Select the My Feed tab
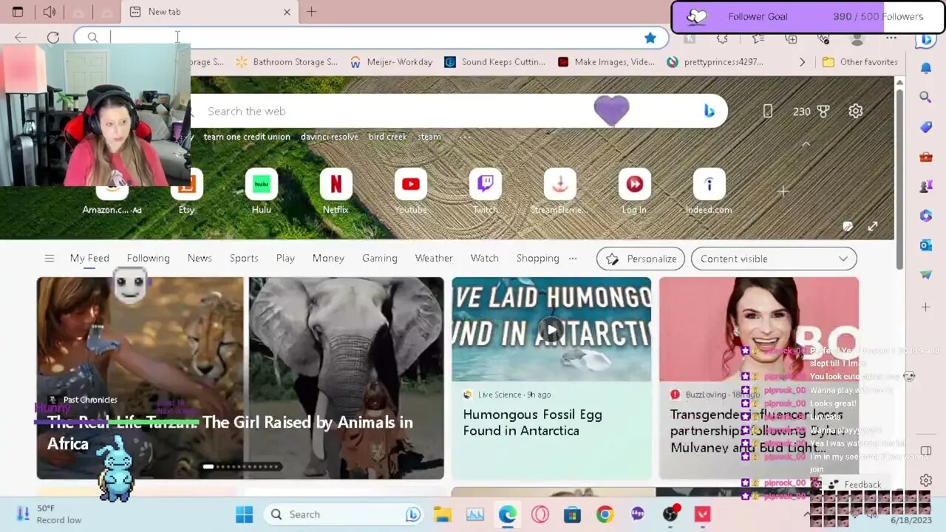The height and width of the screenshot is (532, 946). [x=89, y=258]
